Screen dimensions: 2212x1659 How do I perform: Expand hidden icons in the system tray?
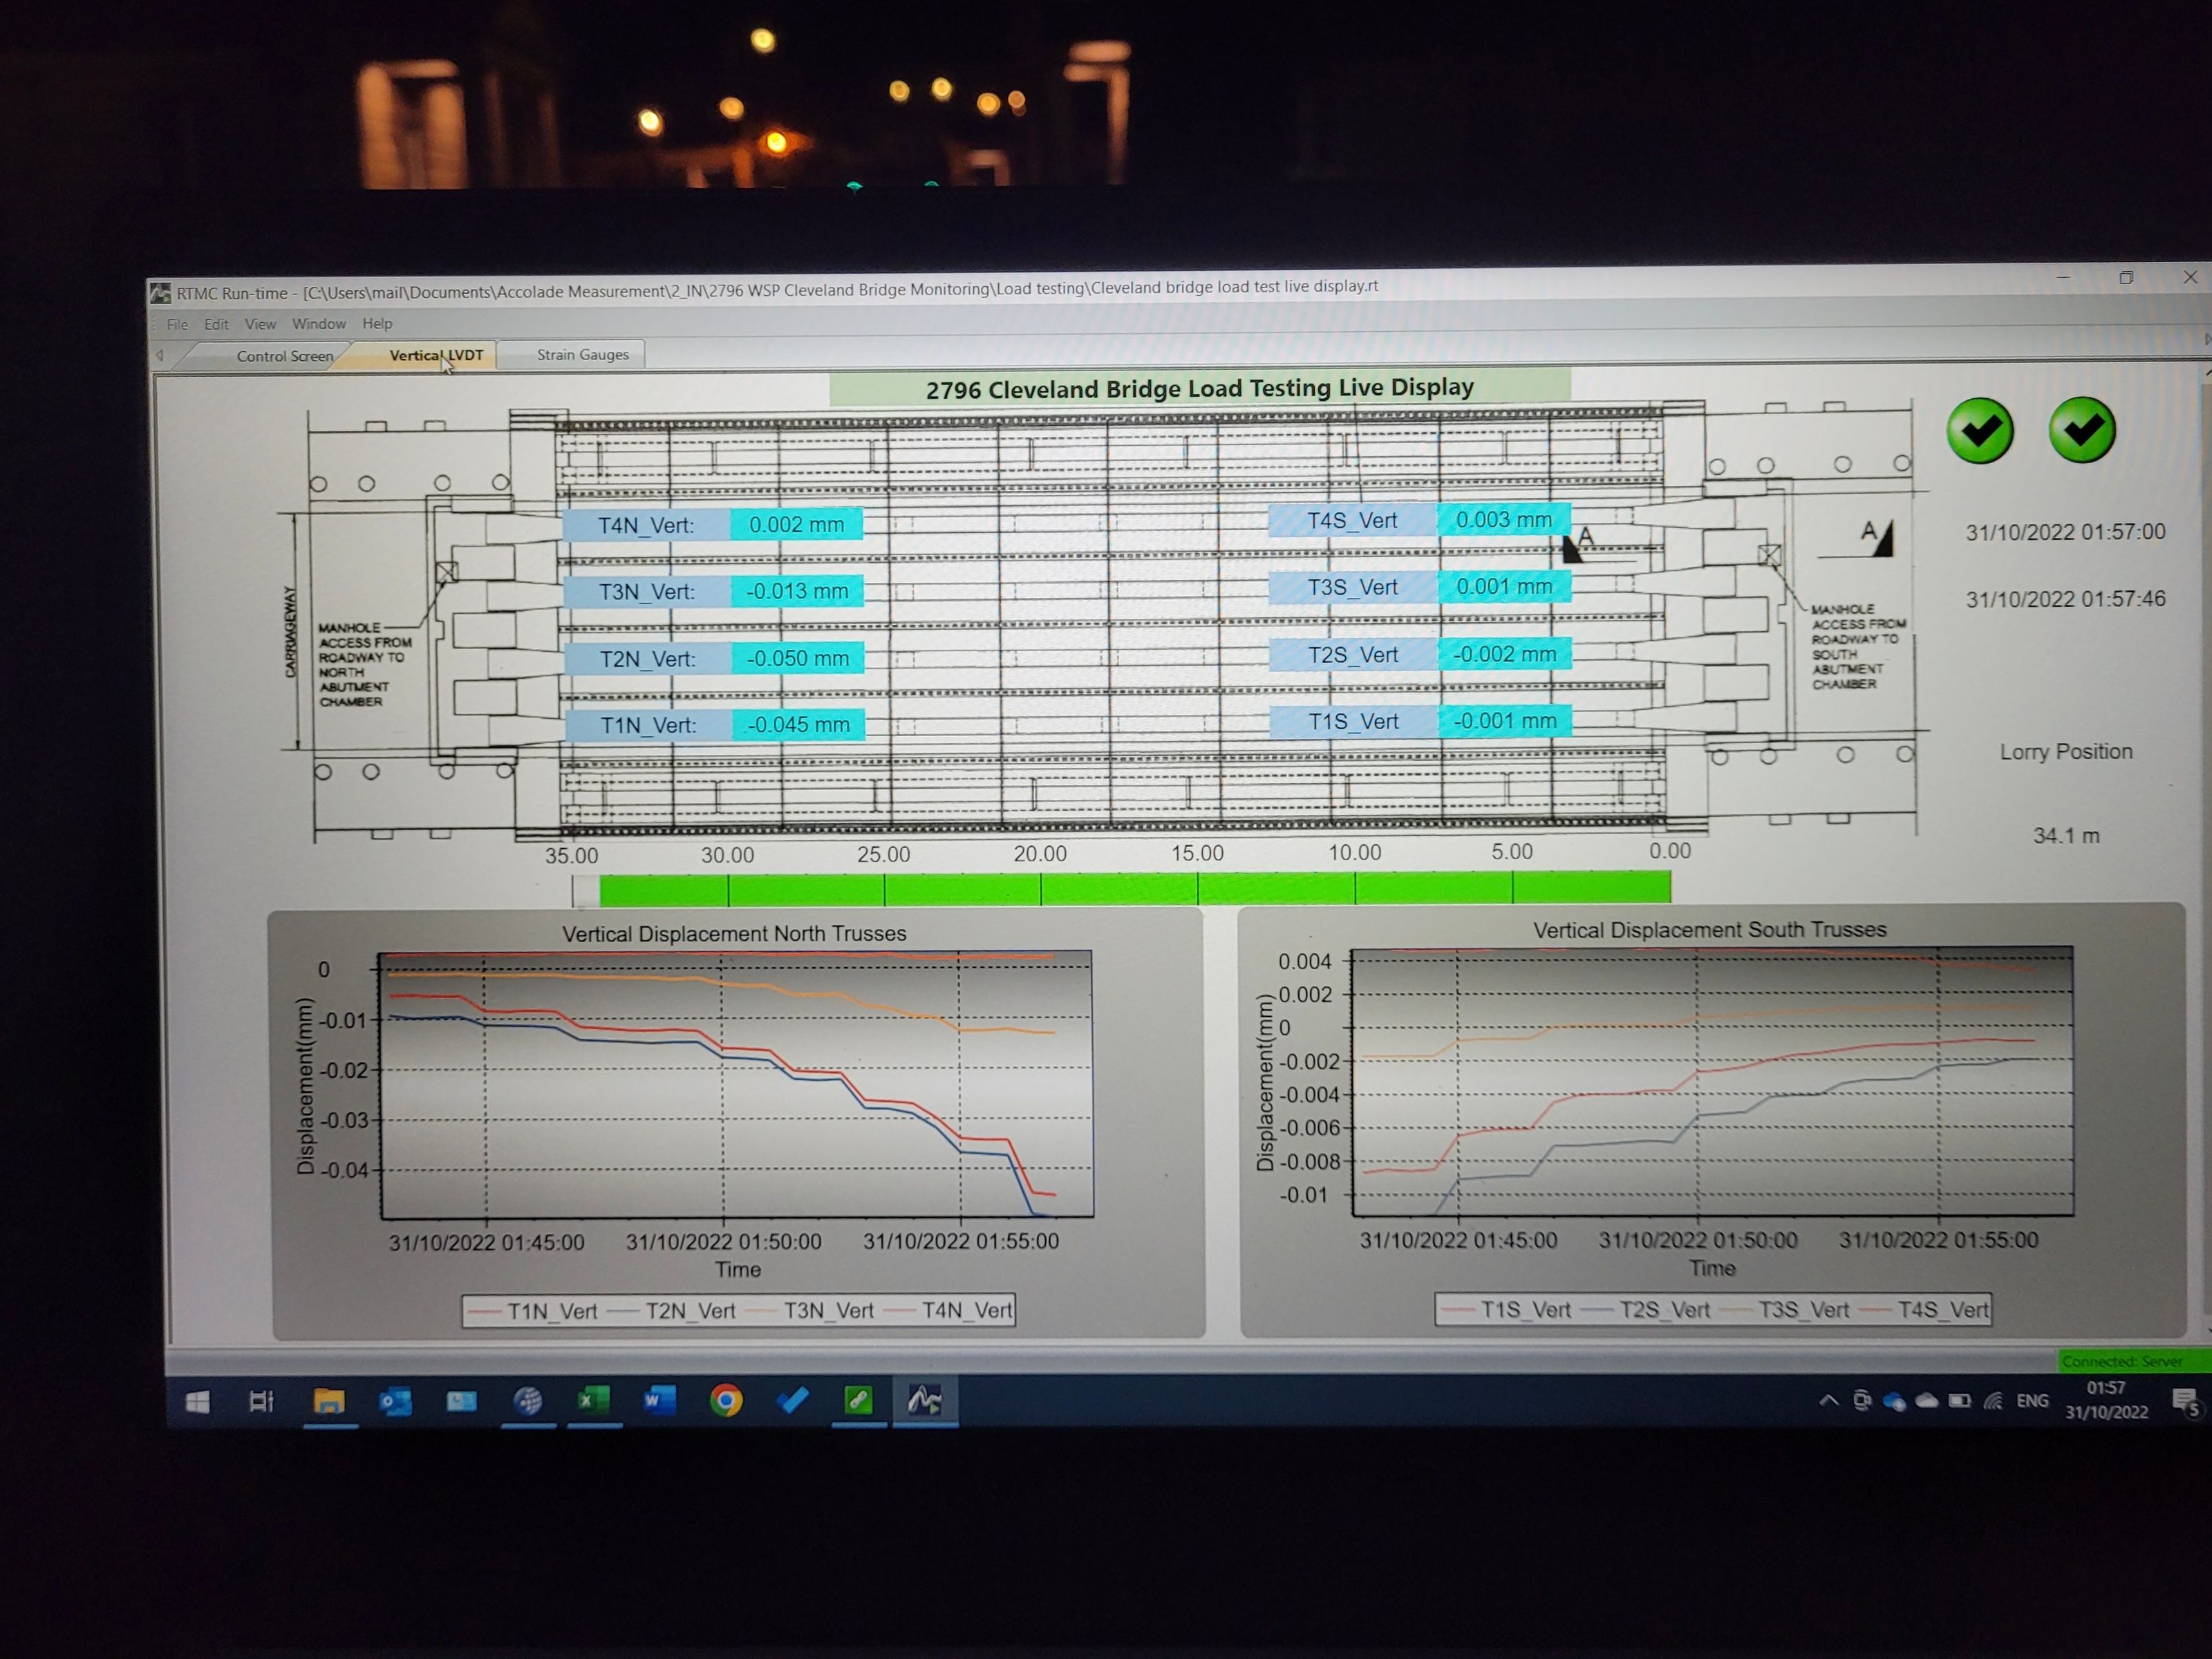pos(1830,1402)
